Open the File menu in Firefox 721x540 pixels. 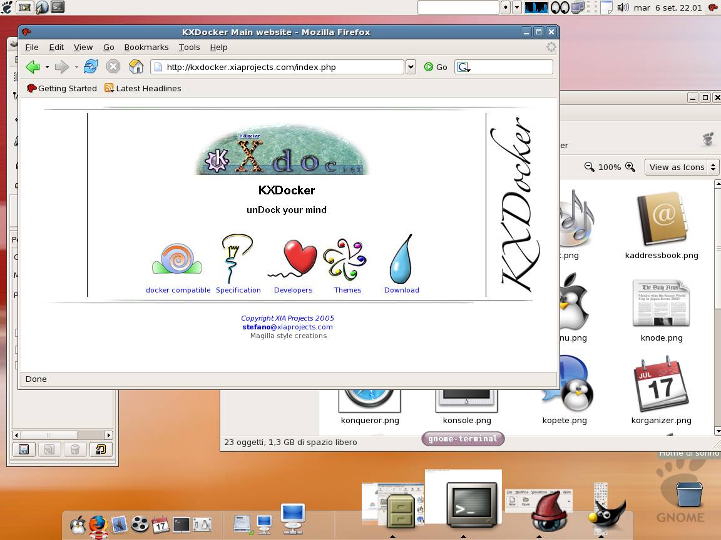[32, 47]
